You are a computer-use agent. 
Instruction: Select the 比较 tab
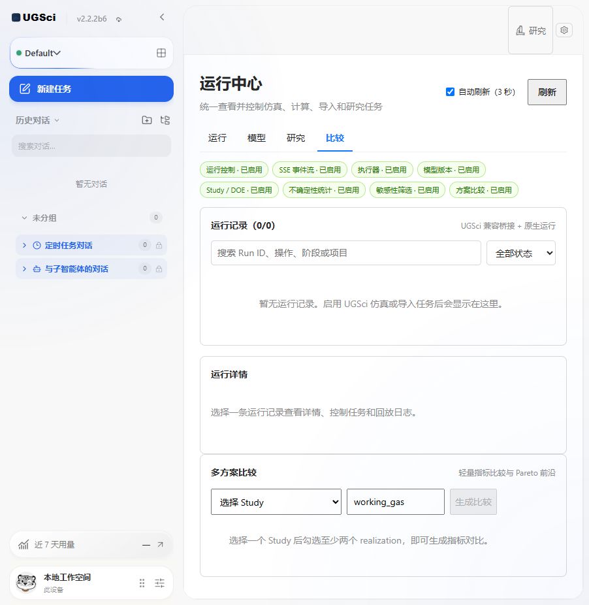335,138
